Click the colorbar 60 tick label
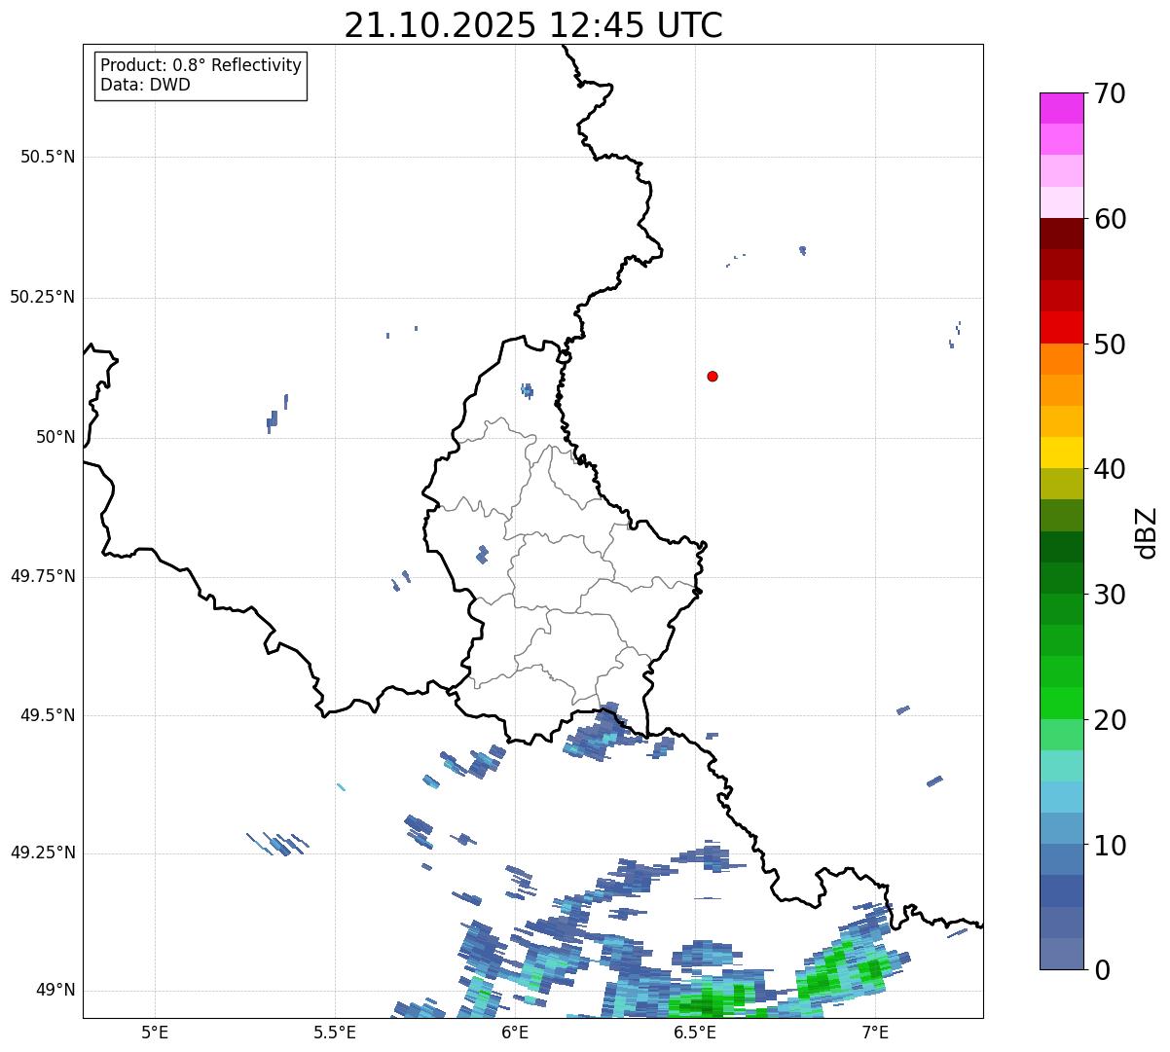Viewport: 1170px width, 1052px height. click(x=1110, y=219)
